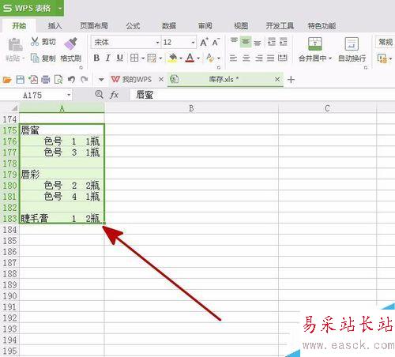
Task: Click the Borders icon
Action: [x=134, y=58]
